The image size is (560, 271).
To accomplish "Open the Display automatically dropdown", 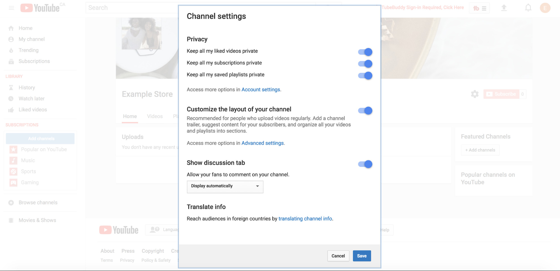I will pyautogui.click(x=225, y=187).
